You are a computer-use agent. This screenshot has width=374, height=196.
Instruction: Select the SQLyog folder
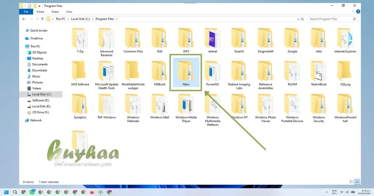[345, 74]
